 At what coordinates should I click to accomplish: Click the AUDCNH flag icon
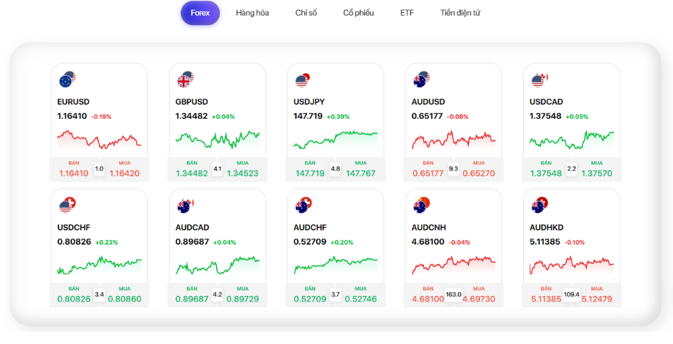pos(421,206)
